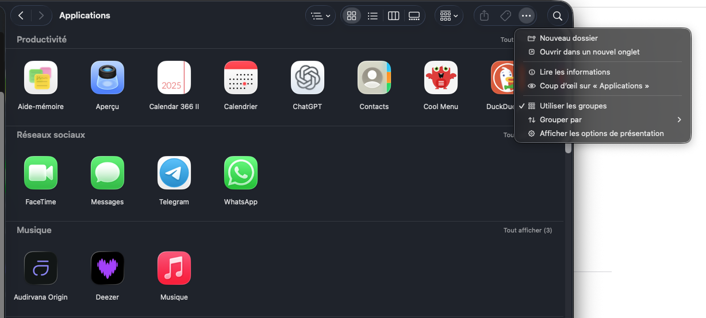Screen dimensions: 706x318
Task: Uncheck Utiliser les groupes
Action: (x=604, y=106)
